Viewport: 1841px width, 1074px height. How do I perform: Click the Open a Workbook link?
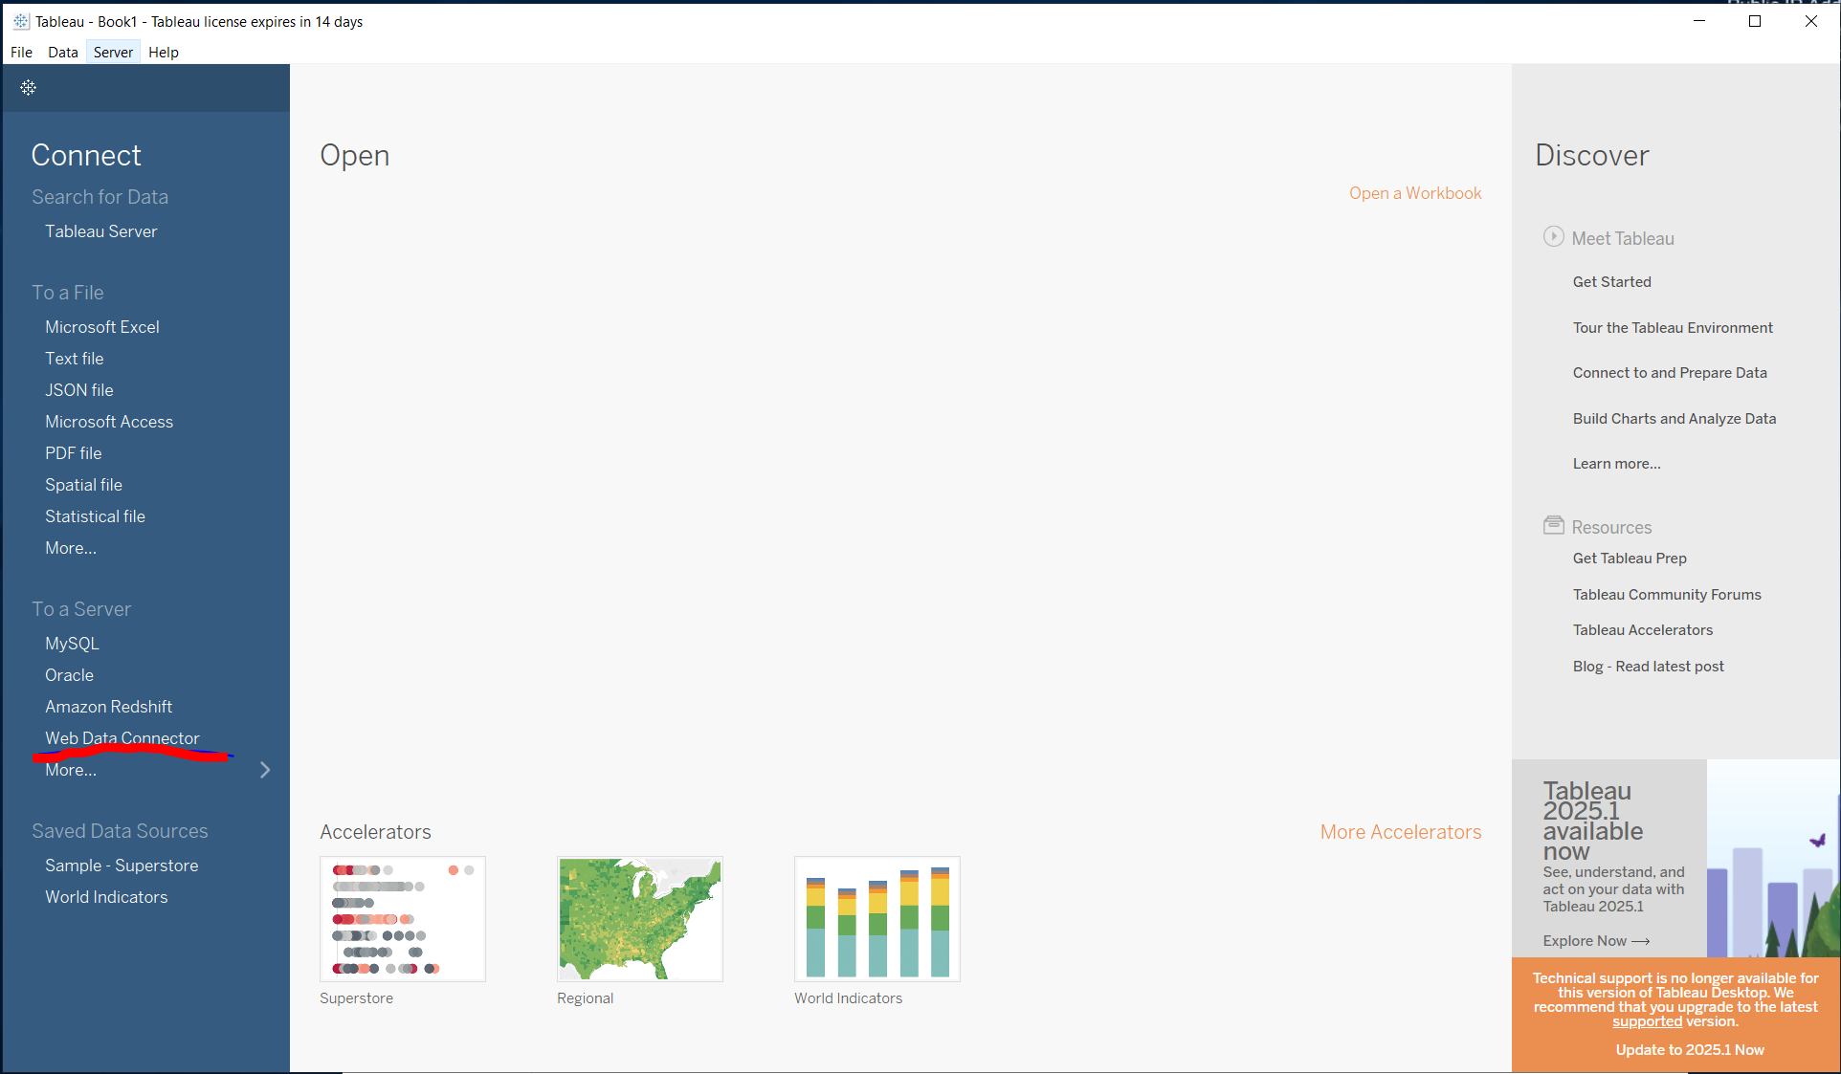click(x=1415, y=193)
